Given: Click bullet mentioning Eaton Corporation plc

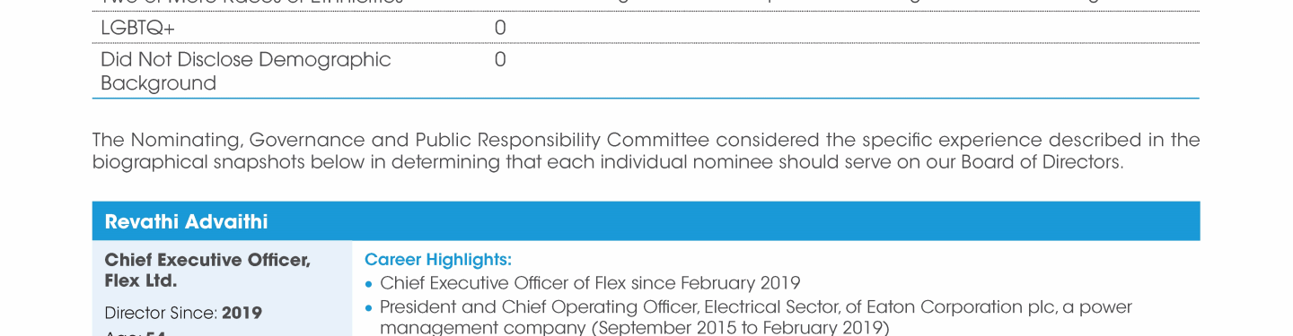Looking at the screenshot, I should (748, 317).
